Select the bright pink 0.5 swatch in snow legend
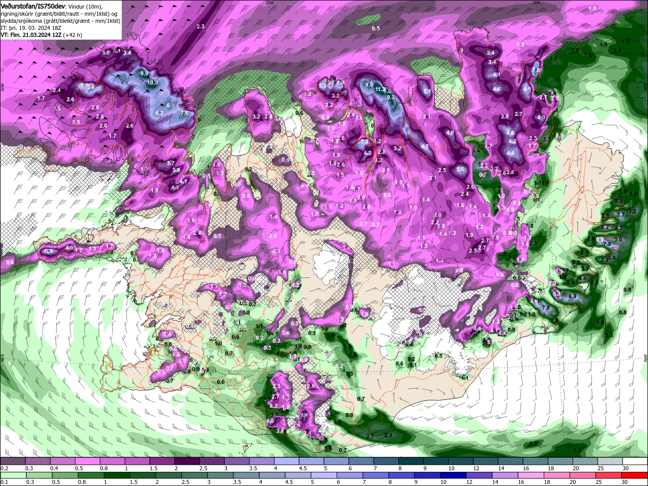This screenshot has width=648, height=486. (87, 461)
